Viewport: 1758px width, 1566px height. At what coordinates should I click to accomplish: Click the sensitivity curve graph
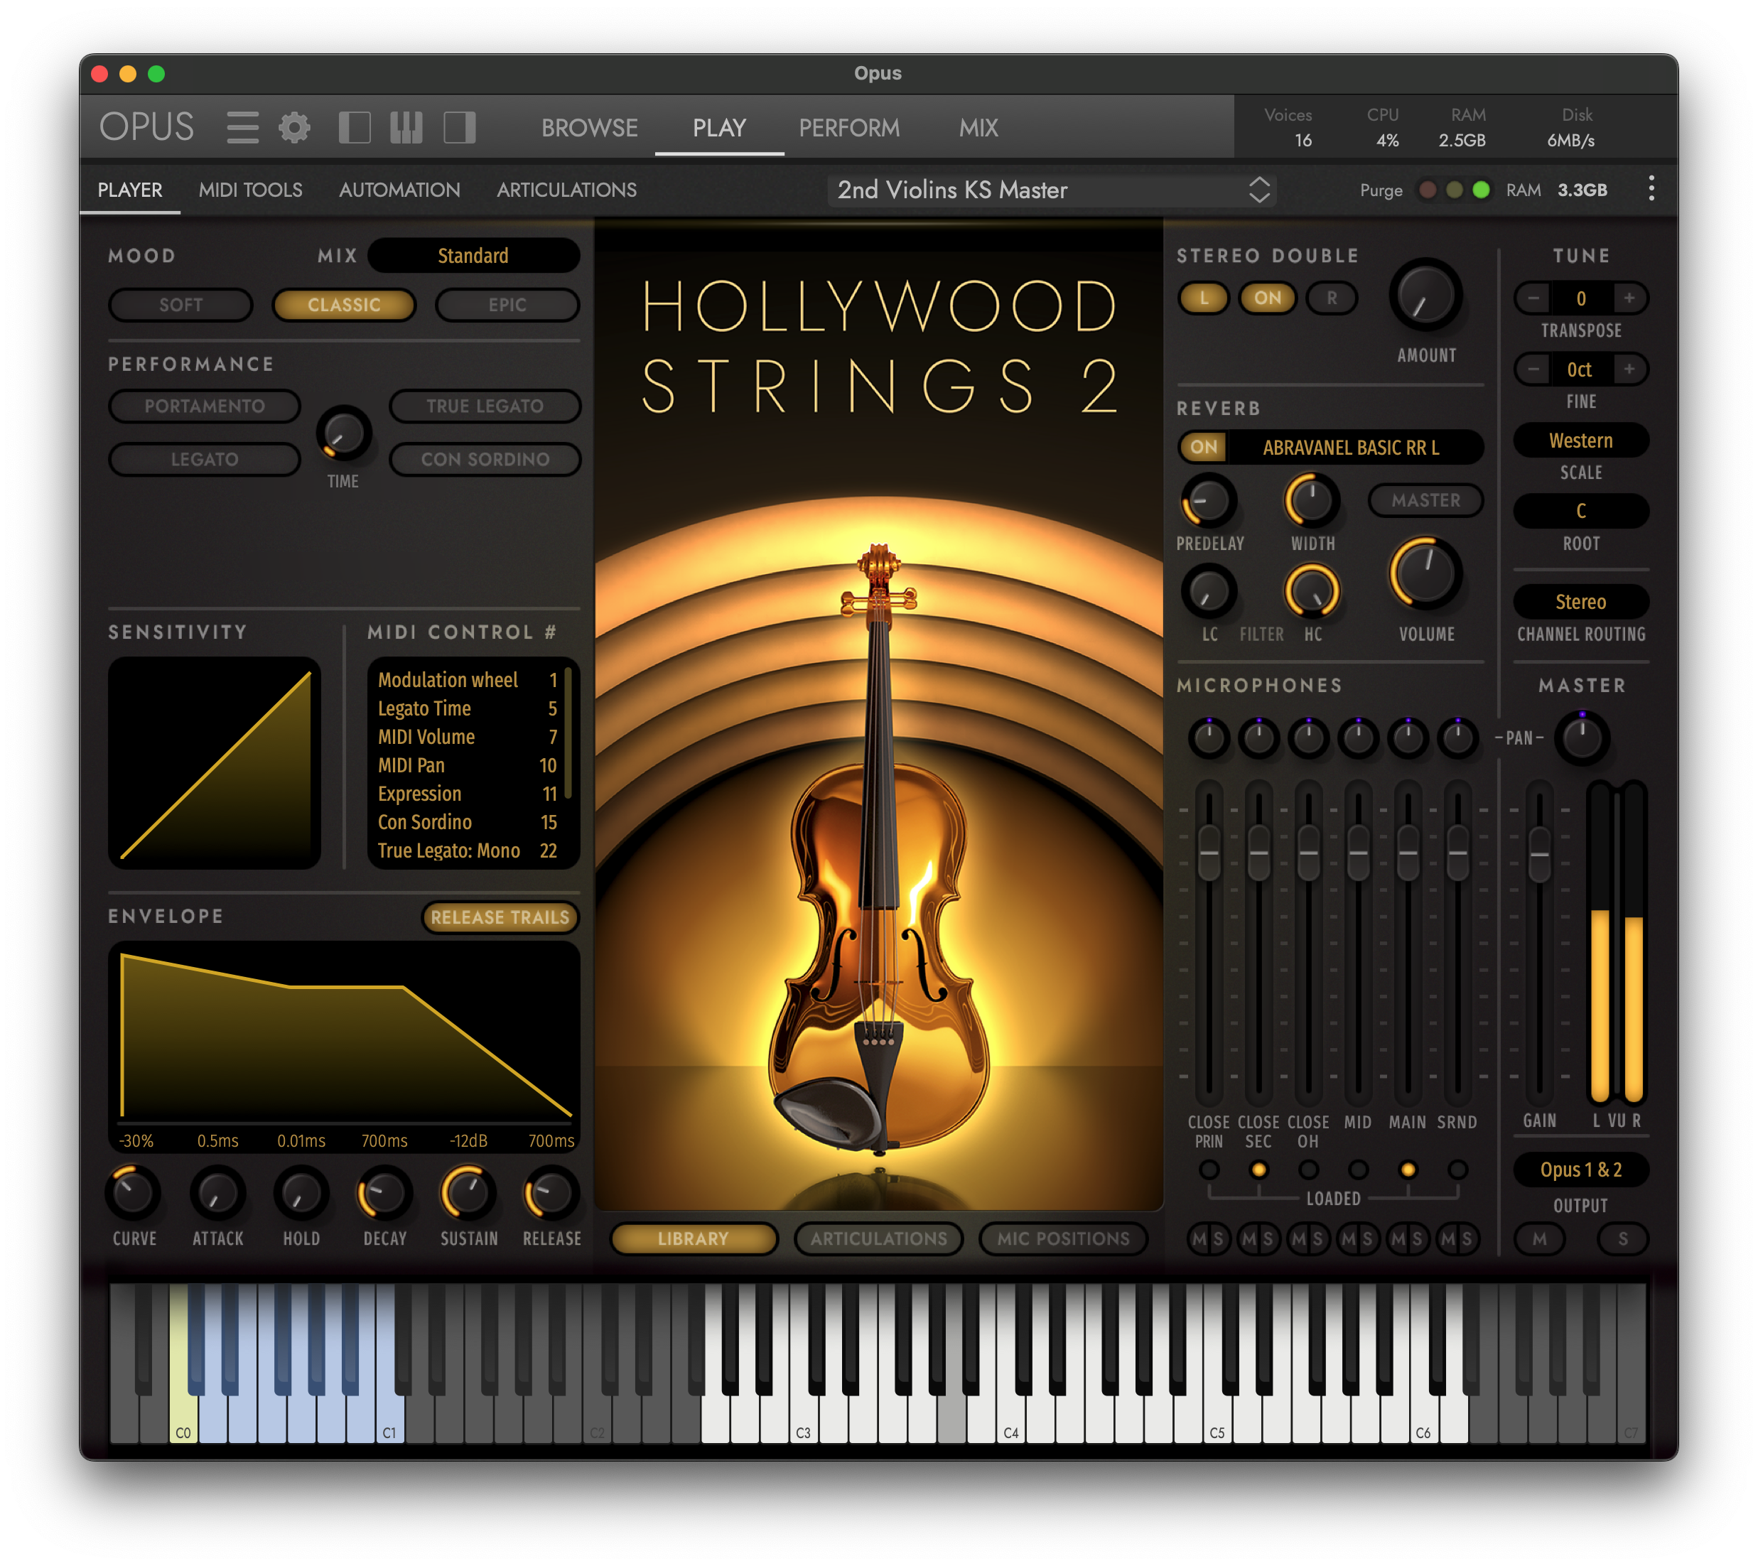pyautogui.click(x=215, y=762)
